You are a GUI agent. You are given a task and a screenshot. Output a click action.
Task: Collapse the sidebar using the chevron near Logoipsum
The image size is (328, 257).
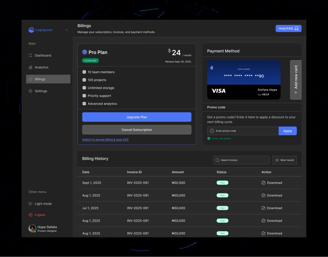[66, 30]
